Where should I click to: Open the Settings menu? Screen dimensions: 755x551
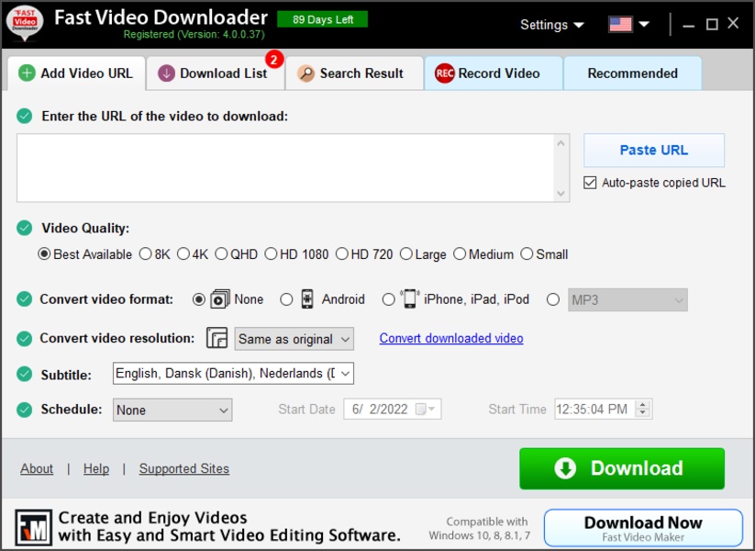550,25
